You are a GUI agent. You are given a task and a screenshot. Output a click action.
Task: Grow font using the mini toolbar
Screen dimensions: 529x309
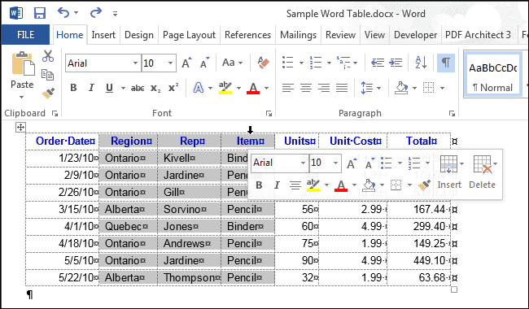(352, 163)
